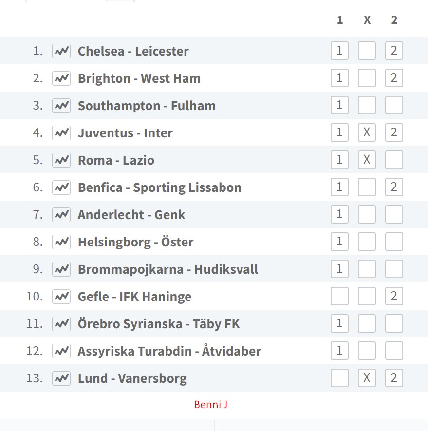Open statistics icon for Benfica - Sporting Lissabon
Screen dimensions: 428x431
[61, 187]
